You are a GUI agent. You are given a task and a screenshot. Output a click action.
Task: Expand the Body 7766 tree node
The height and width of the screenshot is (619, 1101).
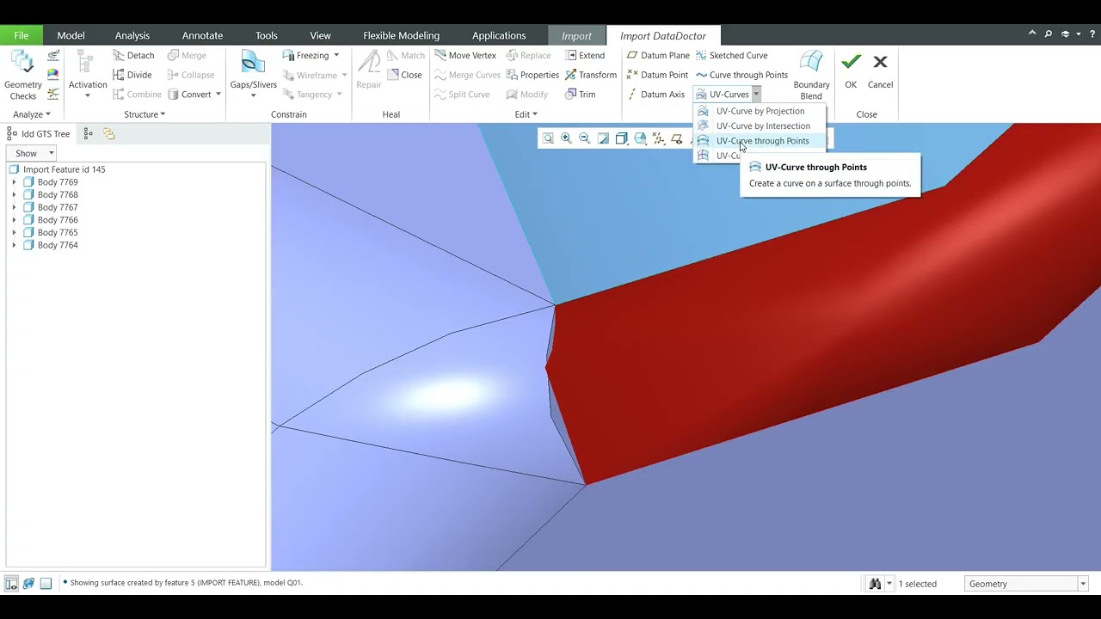click(x=14, y=220)
